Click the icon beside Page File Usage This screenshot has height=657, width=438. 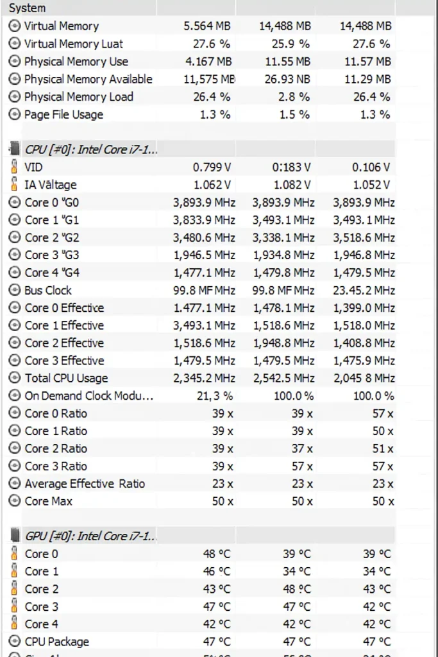point(15,115)
